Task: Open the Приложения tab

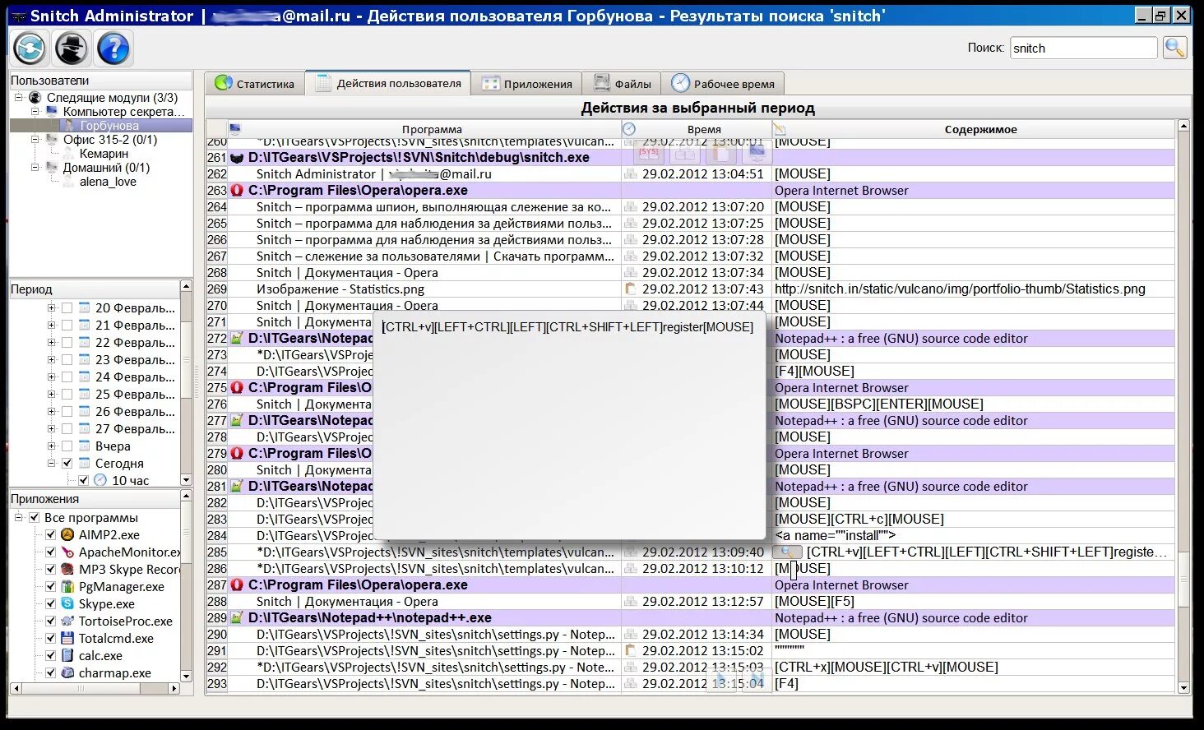Action: pos(527,84)
